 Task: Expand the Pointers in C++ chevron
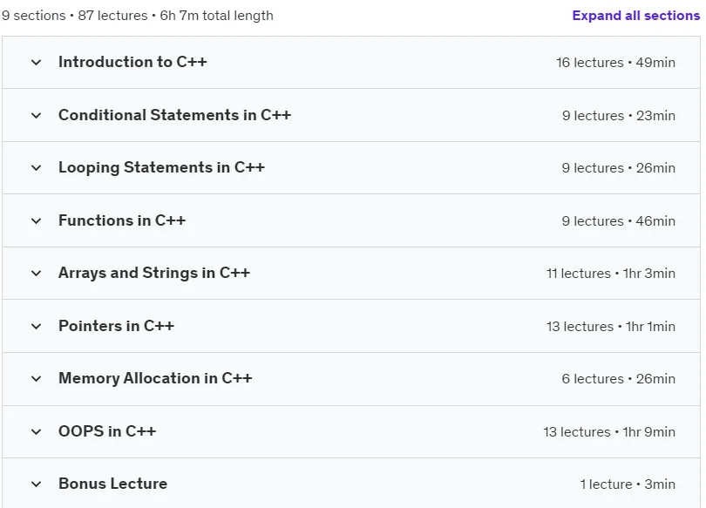pos(36,326)
